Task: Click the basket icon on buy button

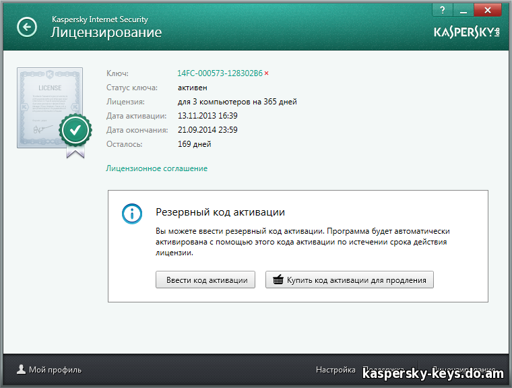Action: click(278, 280)
